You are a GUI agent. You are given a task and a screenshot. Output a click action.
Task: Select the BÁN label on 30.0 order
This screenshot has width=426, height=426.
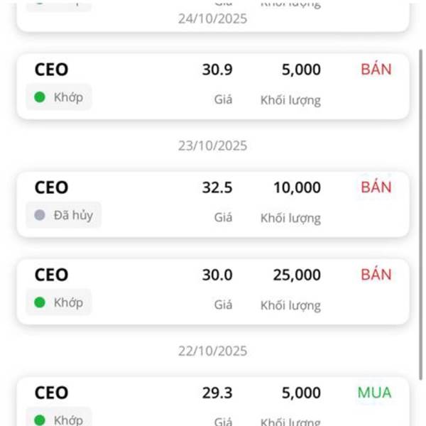376,275
